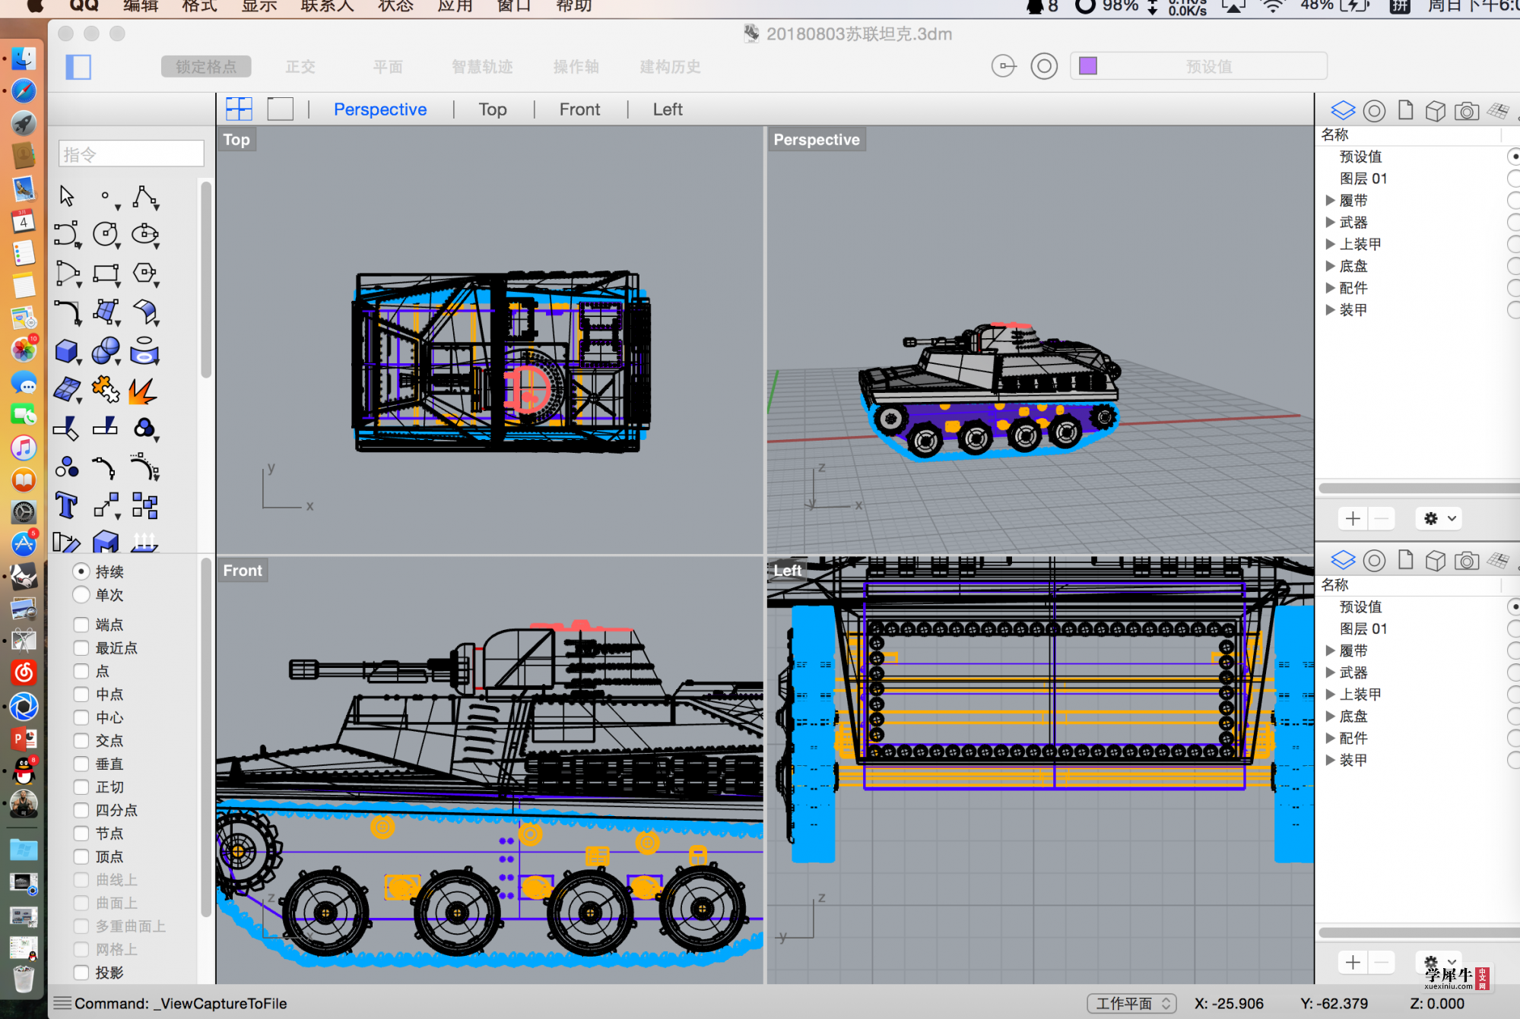Viewport: 1520px width, 1019px height.
Task: Click the purple layer color swatch
Action: (x=1088, y=66)
